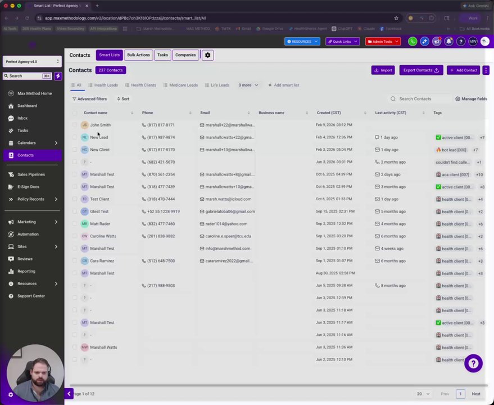Click the lightning bolt quick actions button

[x=58, y=76]
